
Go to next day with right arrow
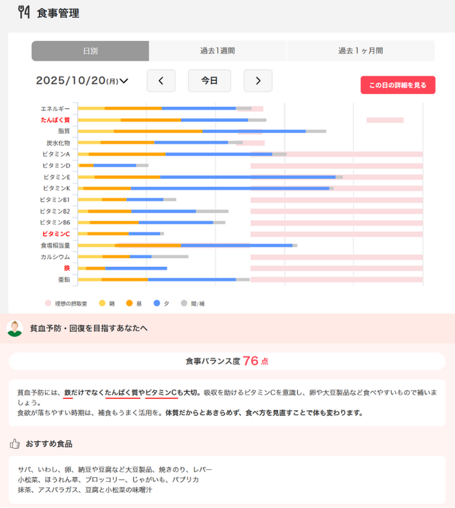[x=258, y=81]
